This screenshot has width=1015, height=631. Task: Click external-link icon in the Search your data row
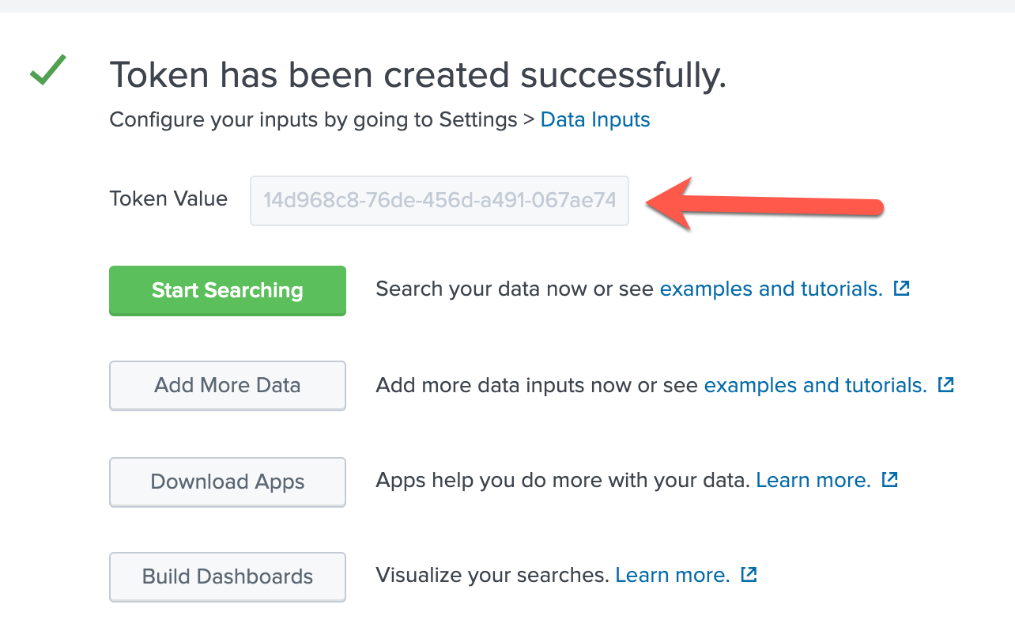(x=901, y=289)
